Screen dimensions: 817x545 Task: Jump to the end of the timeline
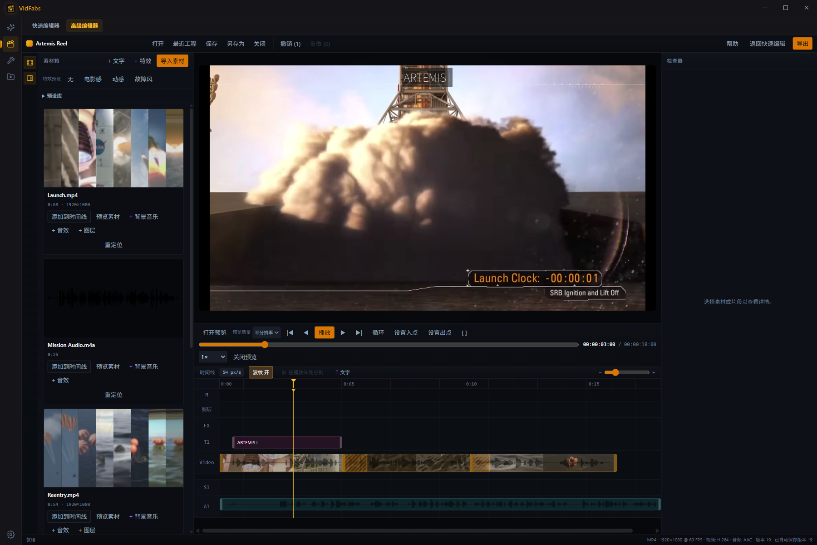tap(359, 332)
